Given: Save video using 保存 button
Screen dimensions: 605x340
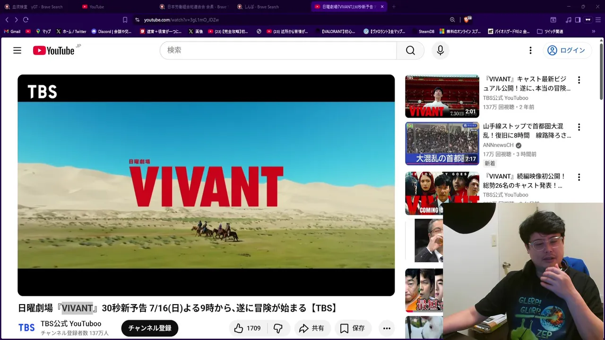Looking at the screenshot, I should point(353,328).
